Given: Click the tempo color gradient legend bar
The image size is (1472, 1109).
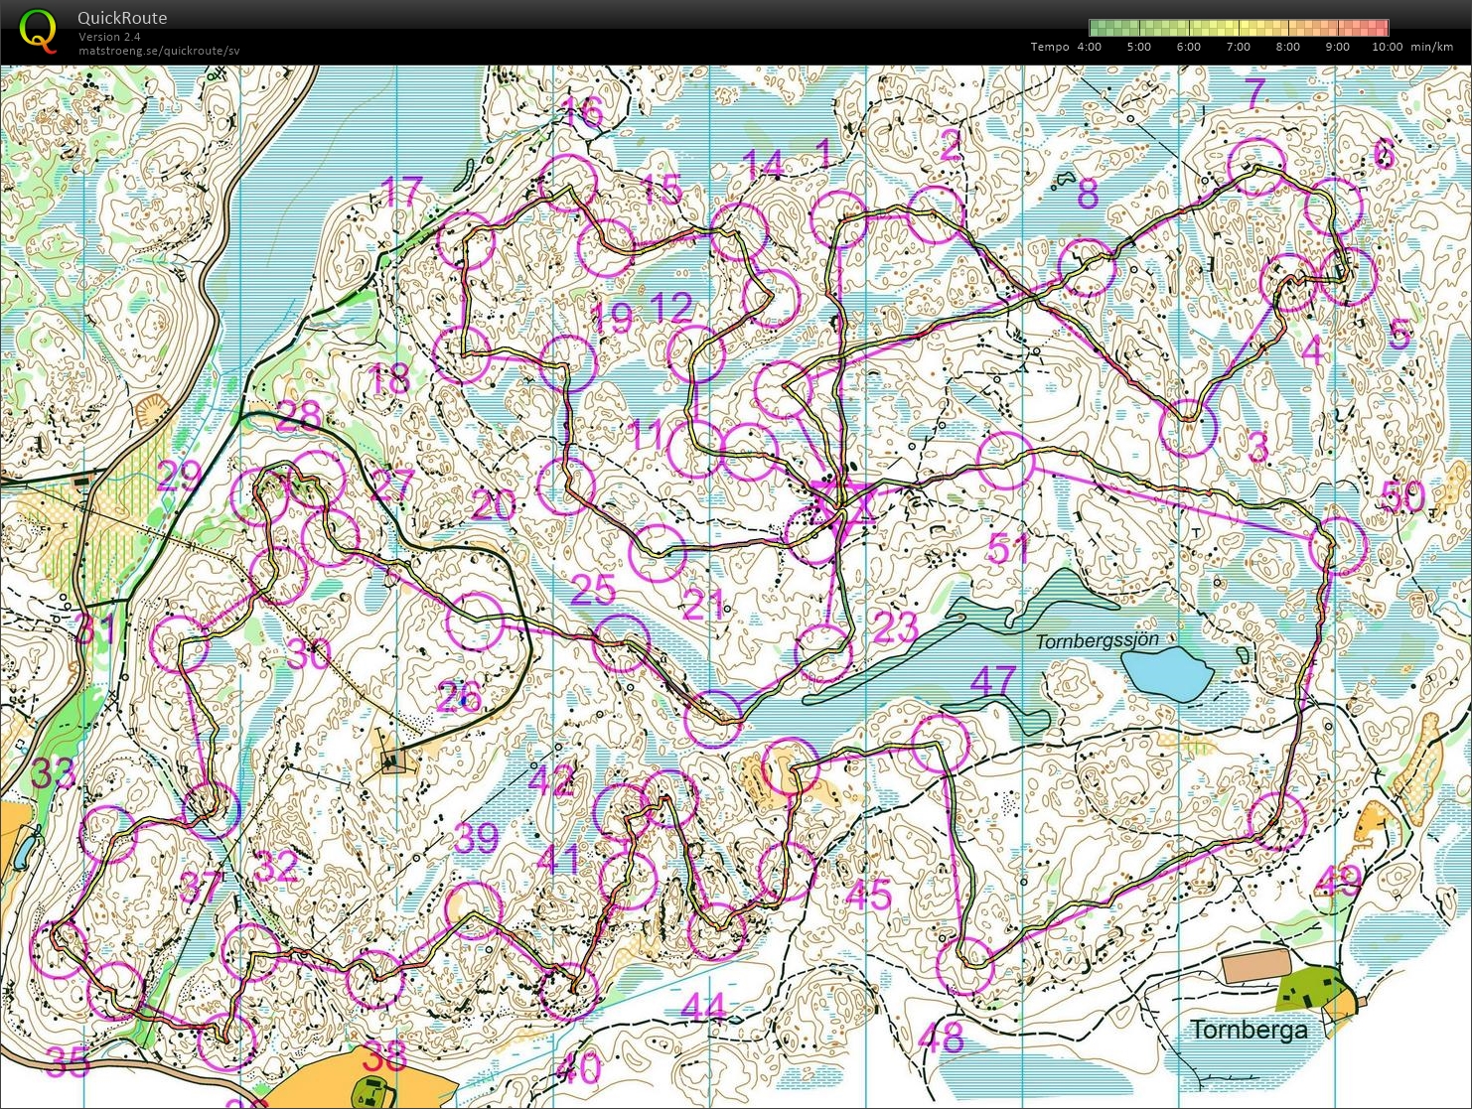Looking at the screenshot, I should (x=1239, y=28).
